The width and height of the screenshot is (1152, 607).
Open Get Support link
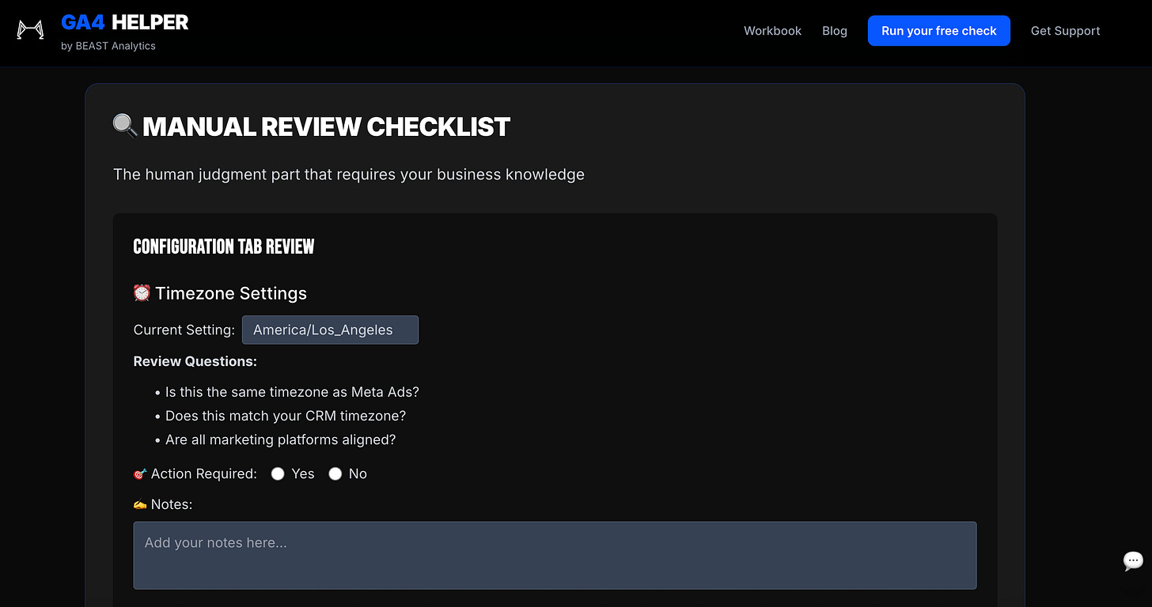point(1065,31)
